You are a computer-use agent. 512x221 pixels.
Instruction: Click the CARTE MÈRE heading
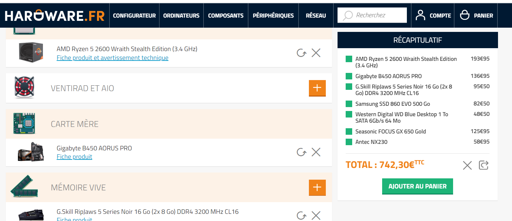(x=75, y=124)
